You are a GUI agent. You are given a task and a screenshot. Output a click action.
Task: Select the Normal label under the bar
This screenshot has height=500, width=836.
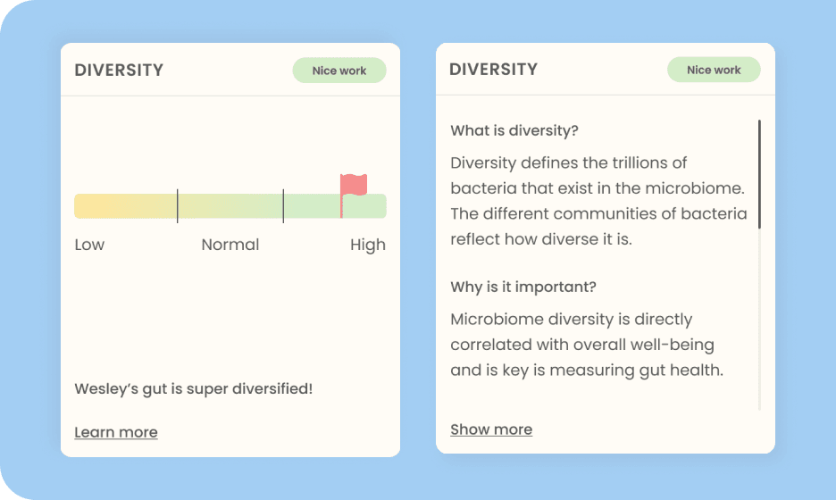click(230, 245)
